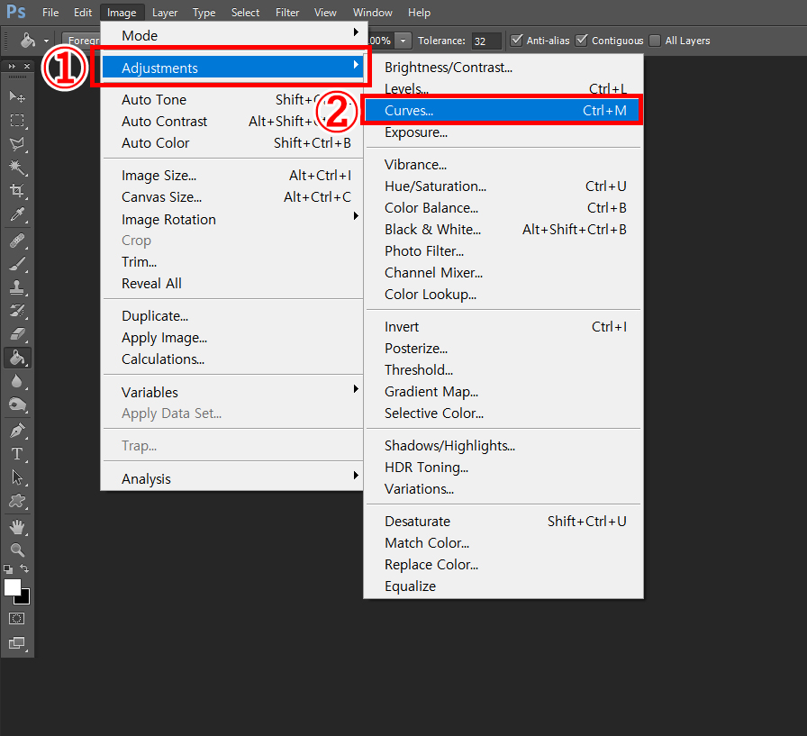The height and width of the screenshot is (736, 807).
Task: Swap foreground and background colors
Action: pos(24,568)
